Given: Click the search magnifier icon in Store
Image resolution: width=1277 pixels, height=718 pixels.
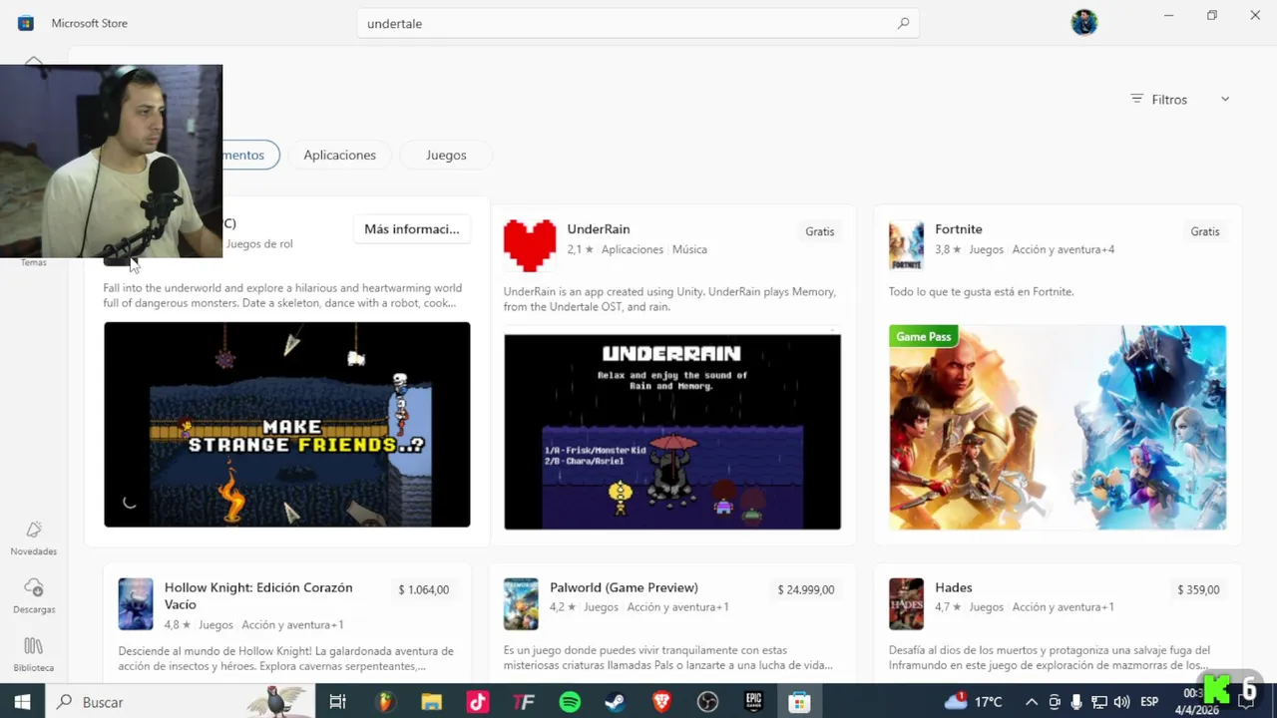Looking at the screenshot, I should (903, 23).
